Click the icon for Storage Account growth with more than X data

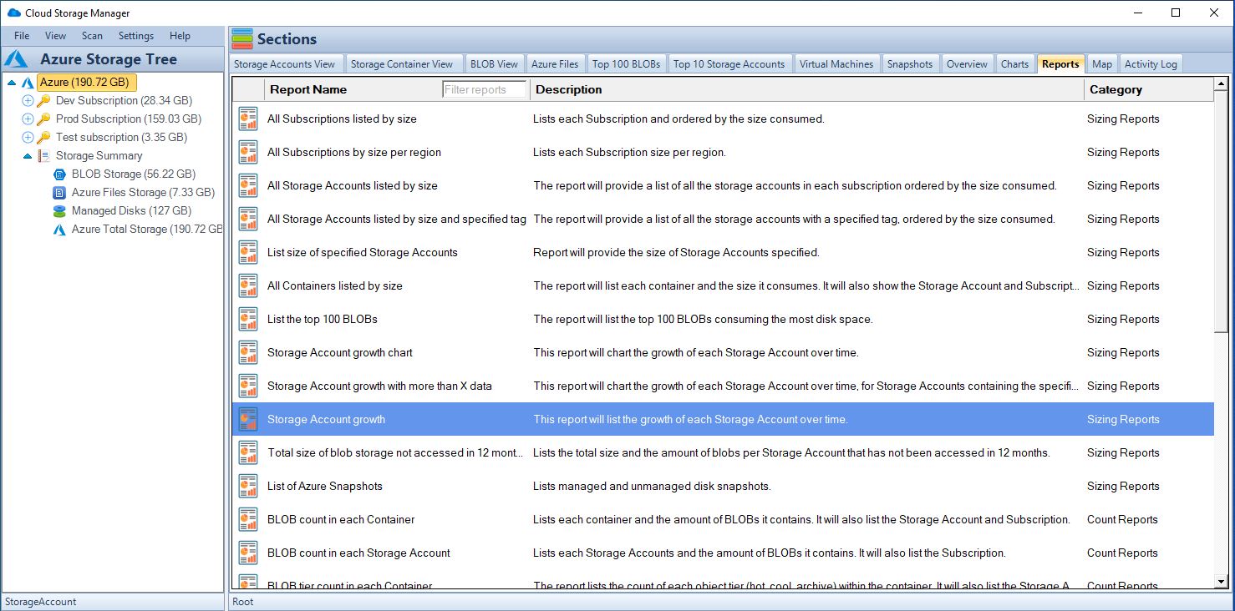pos(248,386)
